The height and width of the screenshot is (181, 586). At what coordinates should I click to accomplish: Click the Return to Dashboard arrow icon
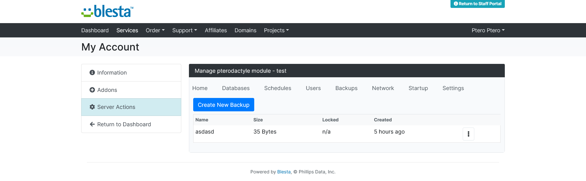tap(92, 124)
